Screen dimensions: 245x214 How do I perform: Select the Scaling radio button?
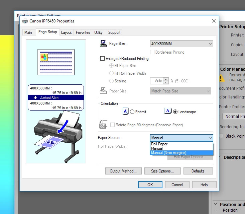[x=111, y=81]
